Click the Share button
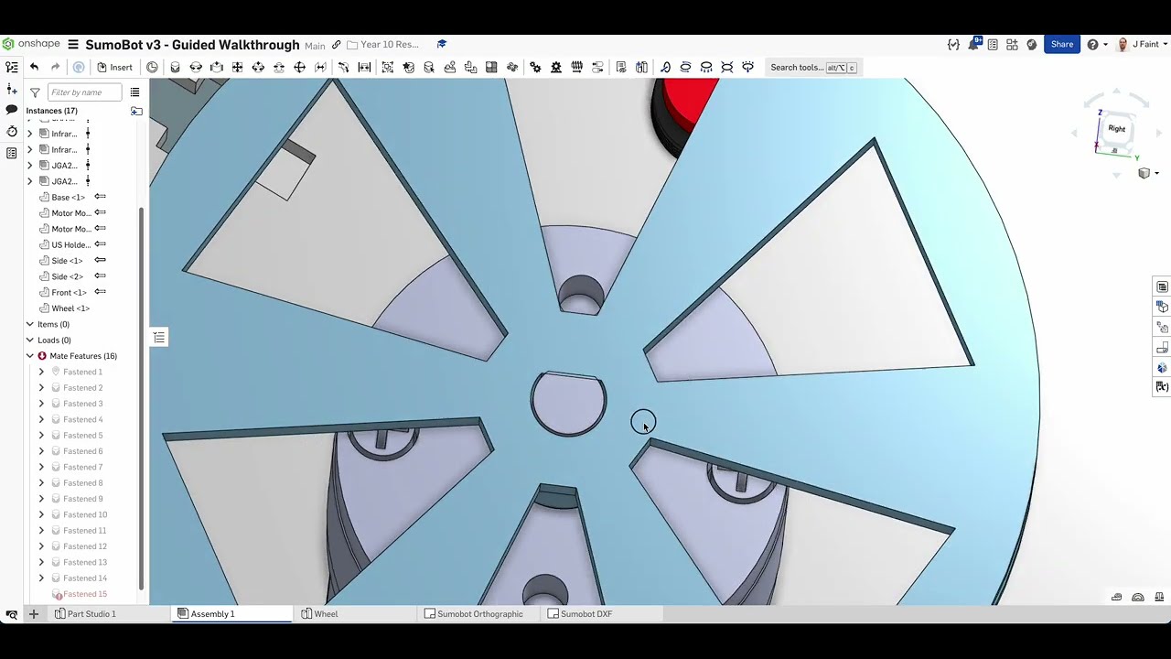The image size is (1171, 659). 1062,44
